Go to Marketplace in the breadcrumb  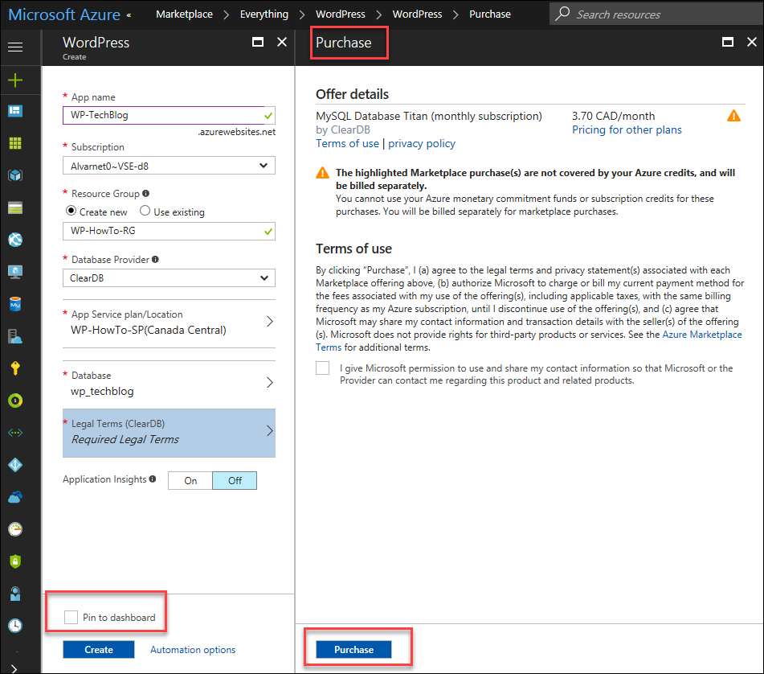184,14
